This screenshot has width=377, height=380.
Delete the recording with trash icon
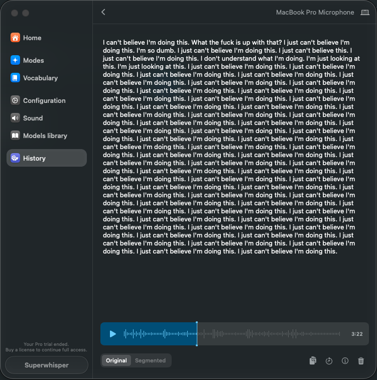coord(361,361)
